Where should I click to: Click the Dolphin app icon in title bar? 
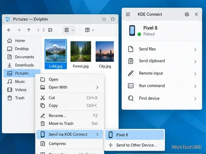[x=8, y=19]
